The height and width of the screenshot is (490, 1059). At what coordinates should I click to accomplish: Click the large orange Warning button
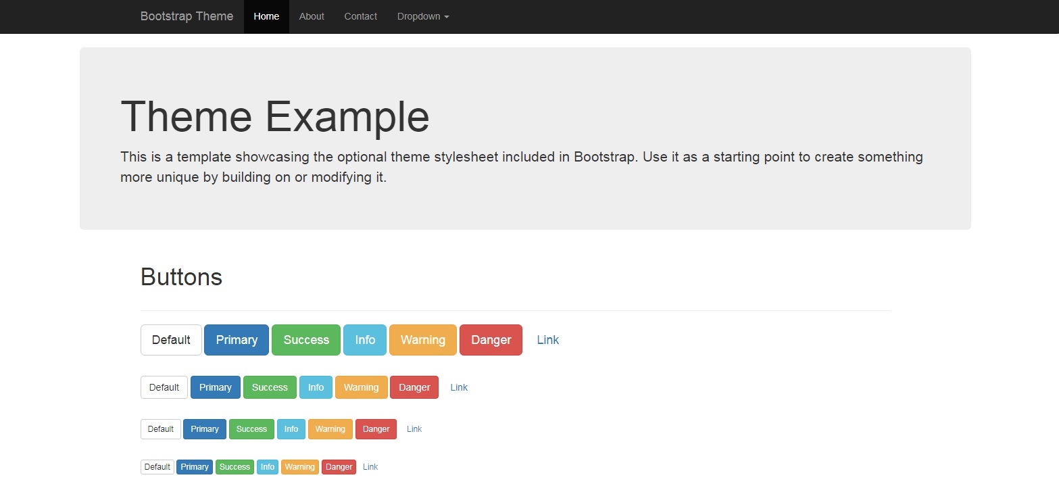[422, 340]
